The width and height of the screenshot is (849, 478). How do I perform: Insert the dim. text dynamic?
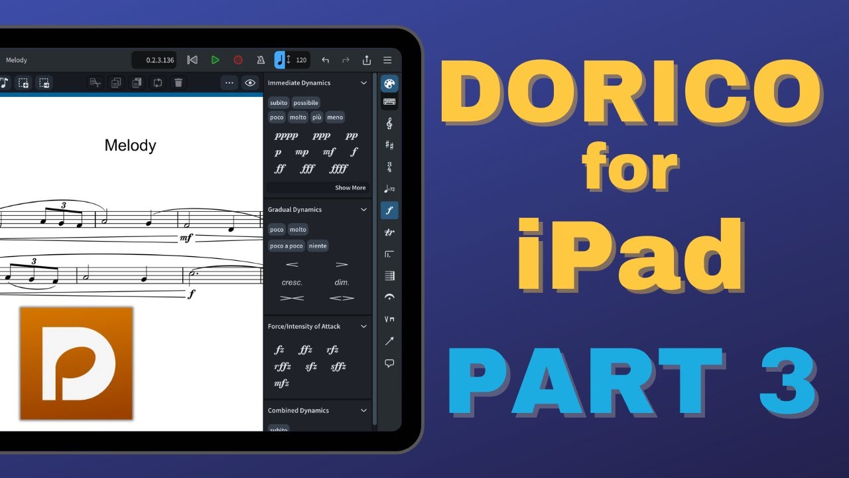click(342, 282)
